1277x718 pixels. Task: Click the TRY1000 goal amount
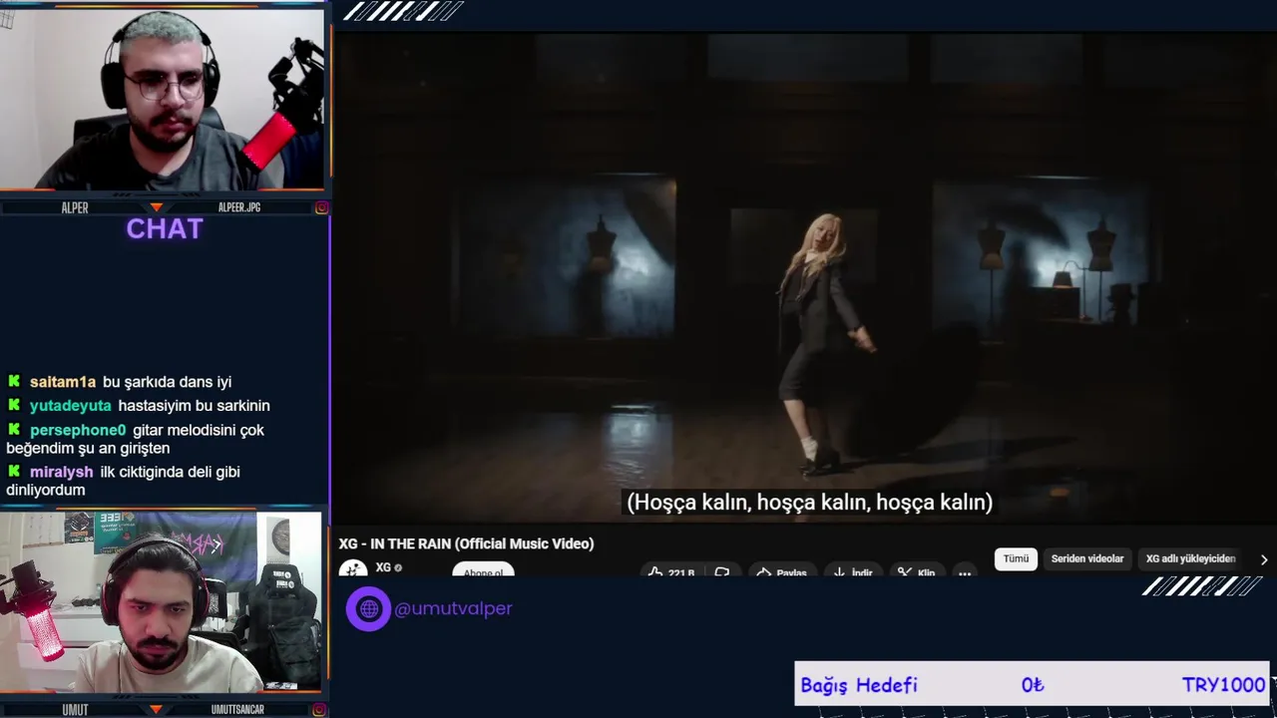[1223, 685]
